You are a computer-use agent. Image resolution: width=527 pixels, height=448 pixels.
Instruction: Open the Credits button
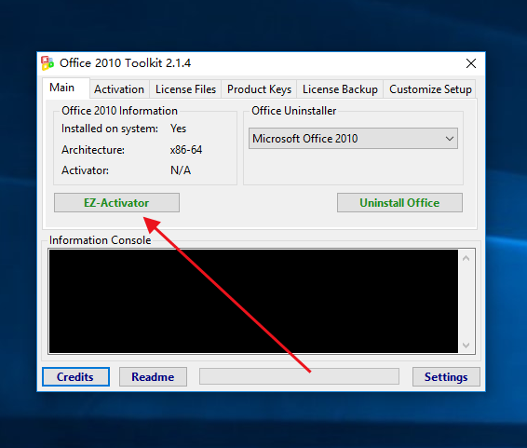pyautogui.click(x=75, y=377)
